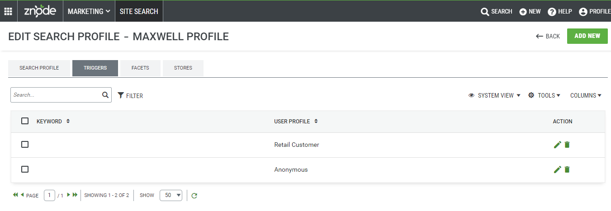Click the Anonymous cell text
The image size is (611, 211).
click(x=291, y=169)
